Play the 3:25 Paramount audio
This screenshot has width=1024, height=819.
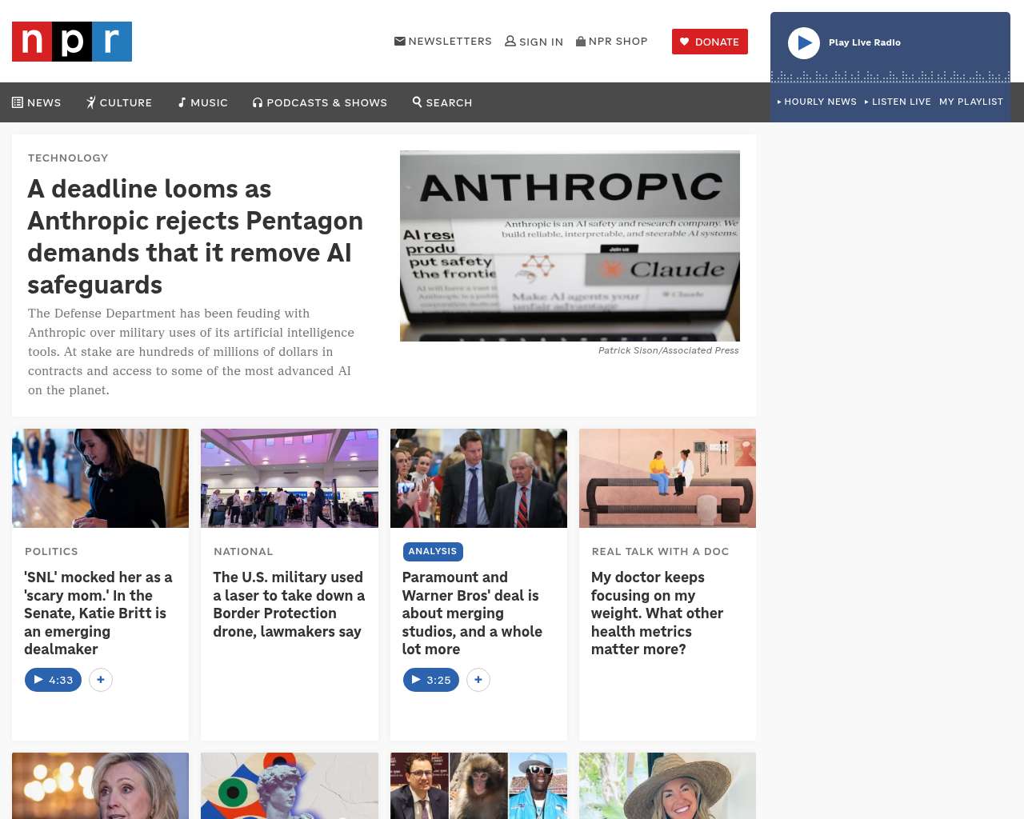(x=431, y=680)
